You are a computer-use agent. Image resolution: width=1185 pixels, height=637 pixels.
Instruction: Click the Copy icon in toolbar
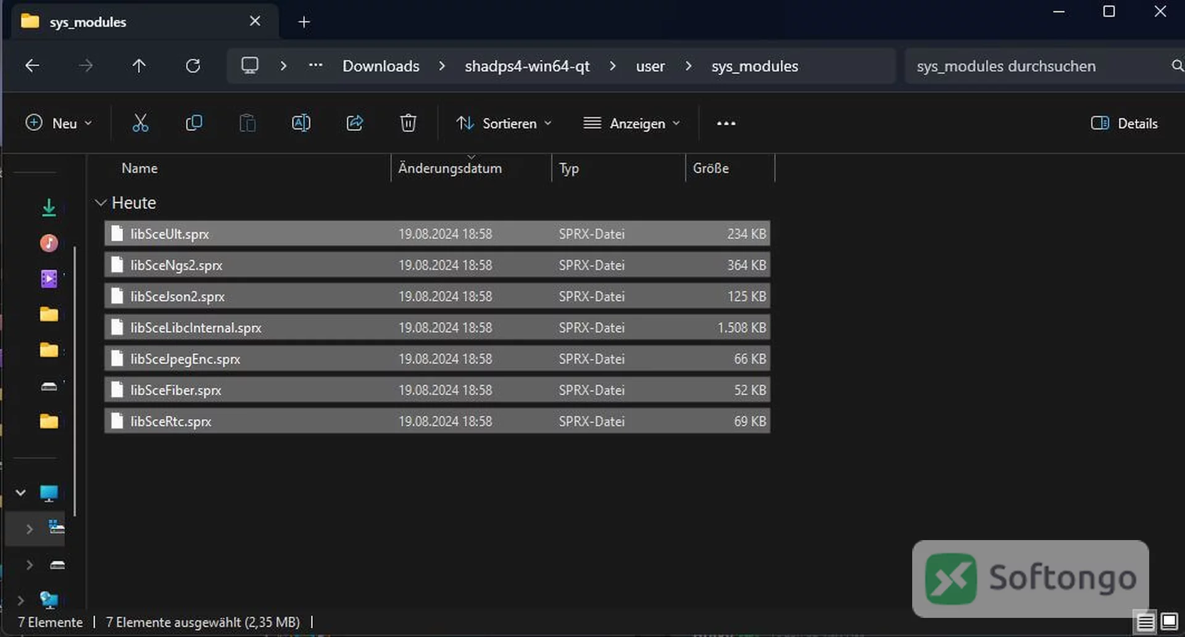pyautogui.click(x=194, y=123)
